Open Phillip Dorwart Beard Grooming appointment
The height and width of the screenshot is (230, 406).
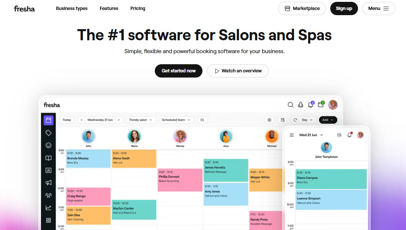click(180, 180)
